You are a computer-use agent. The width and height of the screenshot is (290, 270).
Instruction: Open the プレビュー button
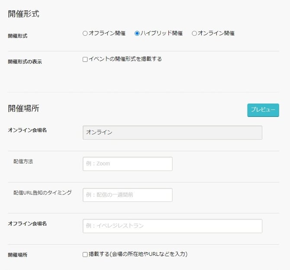pos(263,110)
